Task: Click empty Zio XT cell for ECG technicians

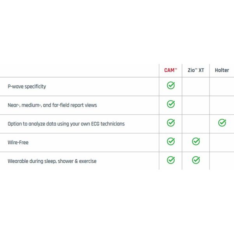Action: click(196, 124)
